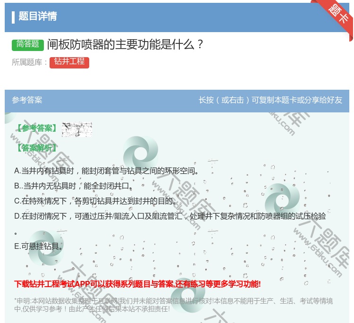Select answer line E 可悬挂钻具
Image resolution: width=354 pixels, height=323 pixels.
click(x=38, y=246)
